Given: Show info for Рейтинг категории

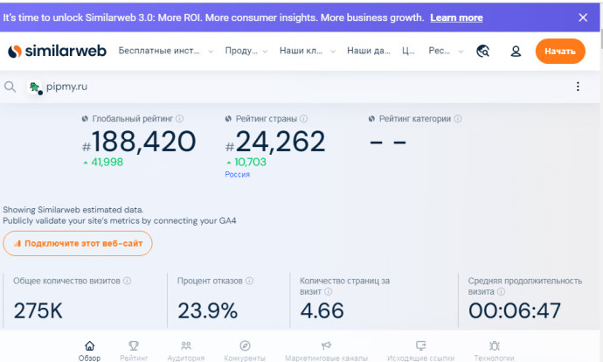Looking at the screenshot, I should coord(458,119).
